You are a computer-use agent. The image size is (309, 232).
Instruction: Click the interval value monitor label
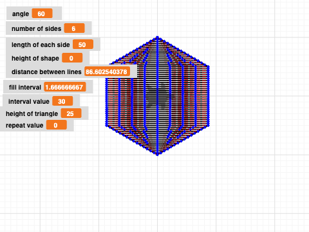coord(29,101)
